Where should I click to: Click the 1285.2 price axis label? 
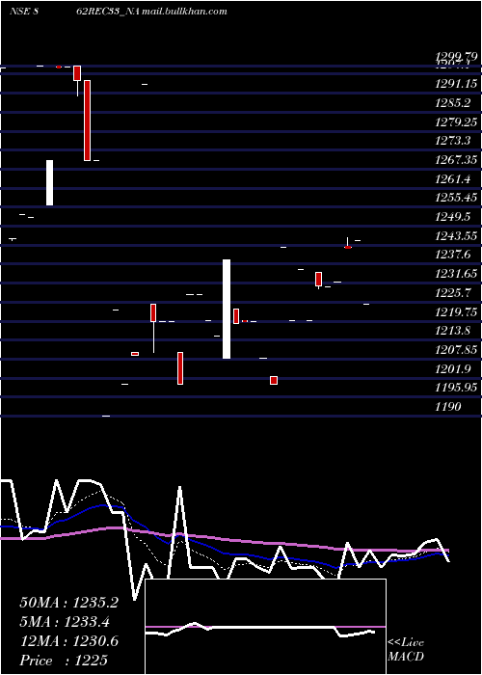(453, 102)
